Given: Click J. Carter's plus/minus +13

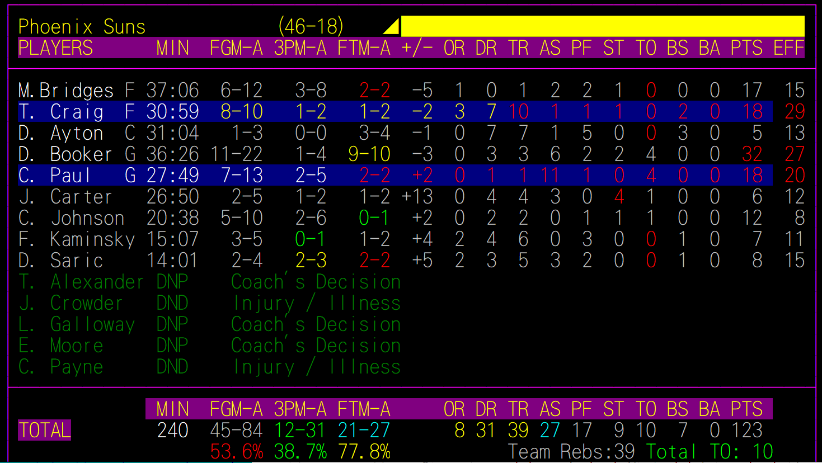Looking at the screenshot, I should (417, 197).
